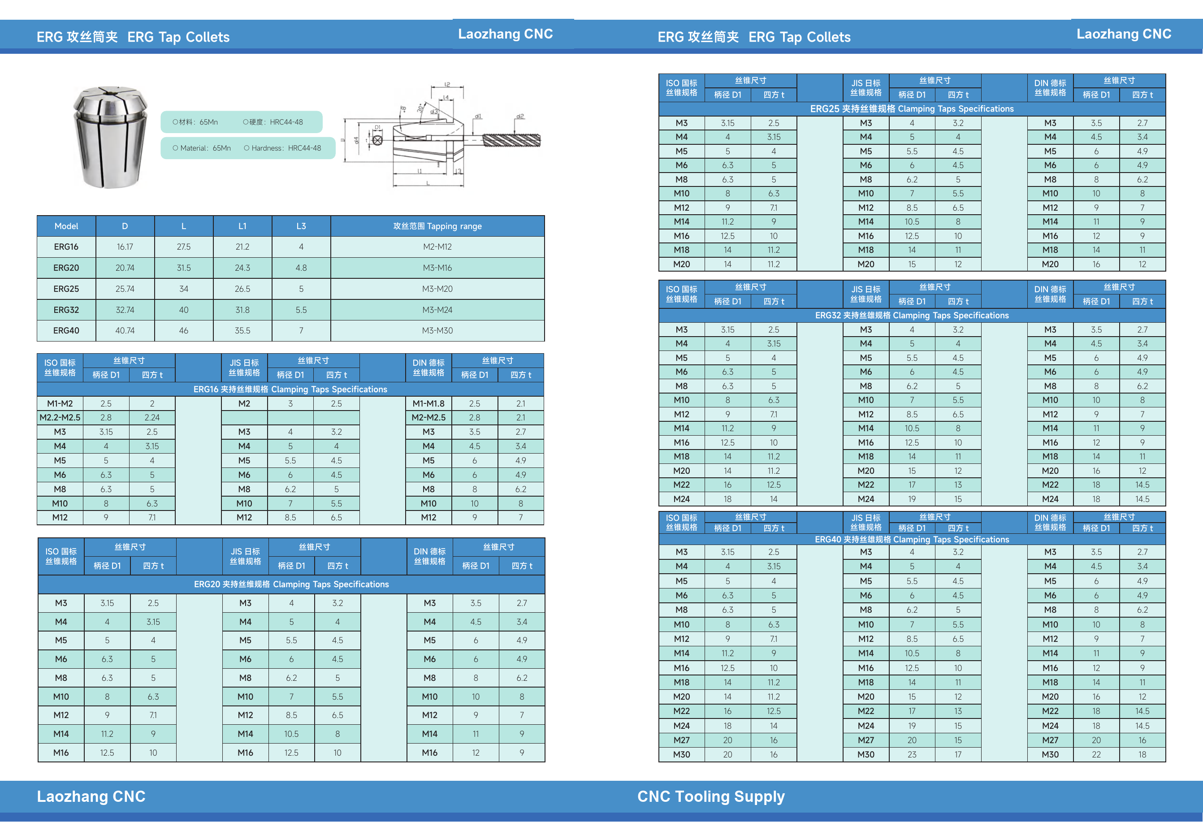The width and height of the screenshot is (1203, 822).
Task: Click the 'ERG40' model row label
Action: click(x=66, y=331)
